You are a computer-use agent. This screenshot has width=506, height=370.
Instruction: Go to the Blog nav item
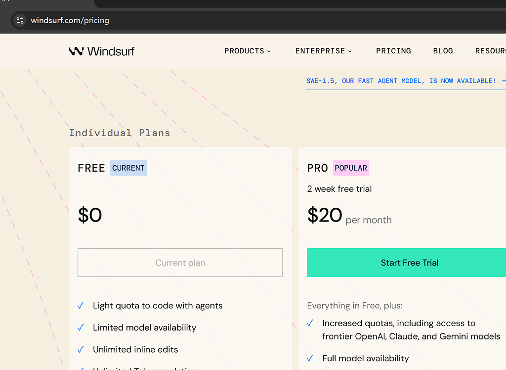443,51
